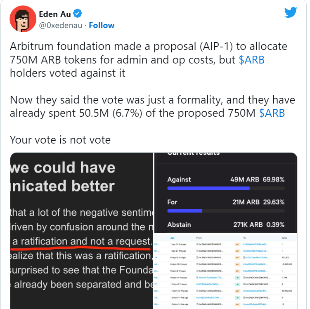Click OUT badge in 500,000 value row
Viewport: 310px width, 309px height.
coord(237,257)
